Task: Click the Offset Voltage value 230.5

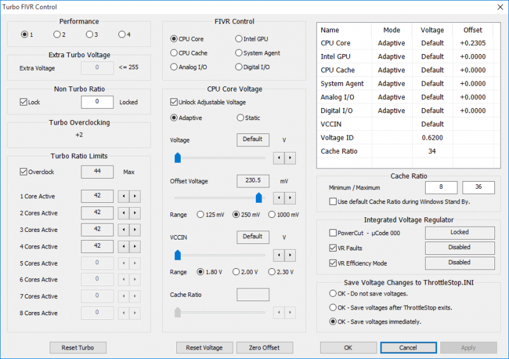Action: 253,180
